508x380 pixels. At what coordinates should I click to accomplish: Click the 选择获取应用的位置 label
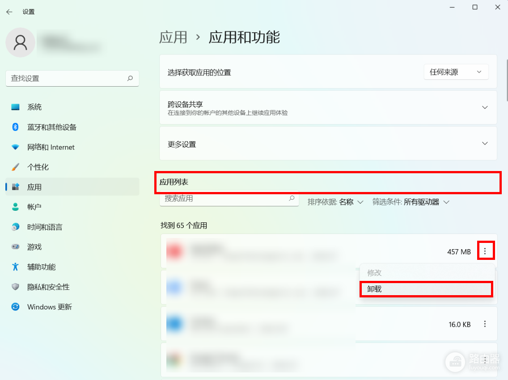point(199,72)
